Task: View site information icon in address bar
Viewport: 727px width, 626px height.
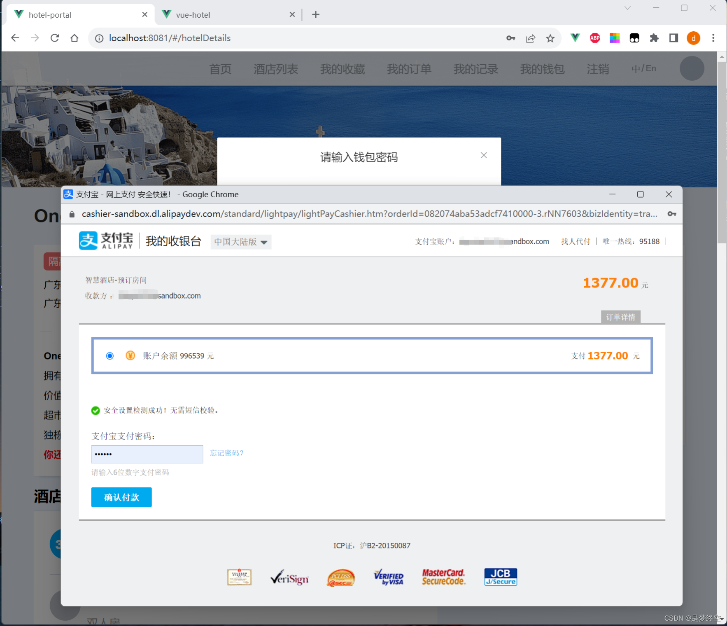Action: coord(99,38)
